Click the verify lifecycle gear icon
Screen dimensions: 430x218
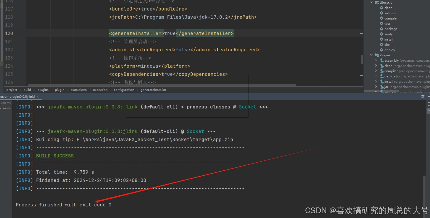pos(382,34)
